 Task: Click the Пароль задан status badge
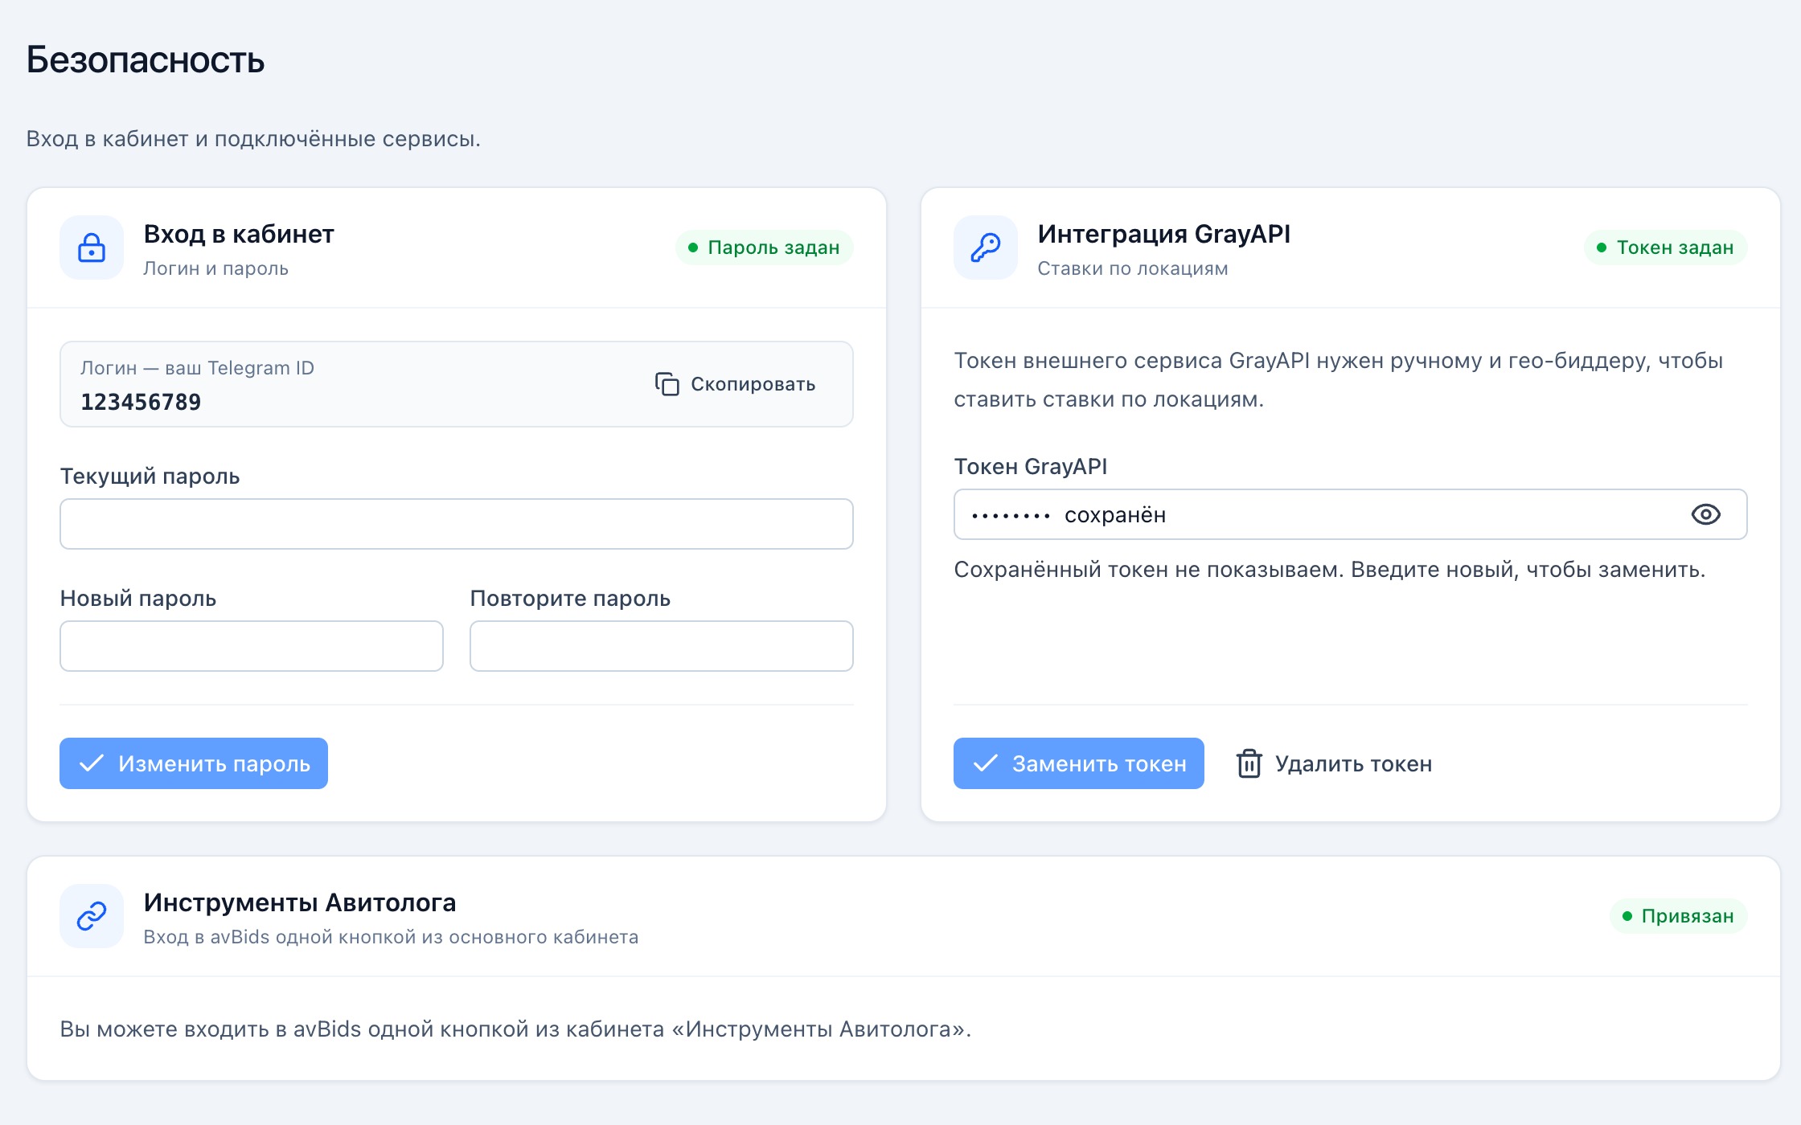tap(765, 247)
